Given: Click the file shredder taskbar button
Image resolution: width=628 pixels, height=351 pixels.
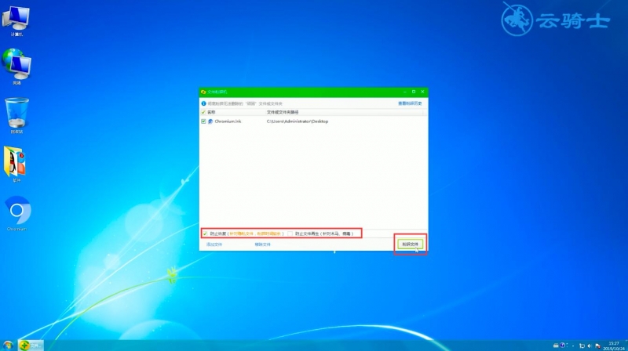Looking at the screenshot, I should pyautogui.click(x=31, y=345).
